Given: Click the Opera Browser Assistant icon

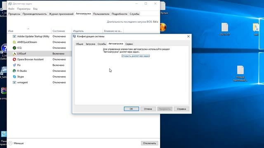Looking at the screenshot, I should (14, 59).
